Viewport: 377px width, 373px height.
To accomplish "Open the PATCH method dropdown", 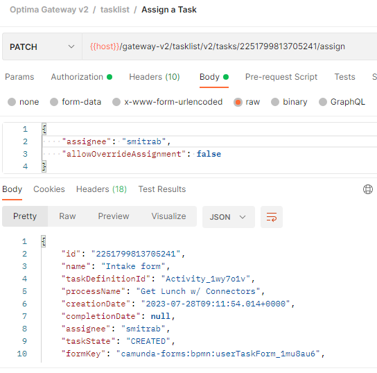I will (x=42, y=46).
